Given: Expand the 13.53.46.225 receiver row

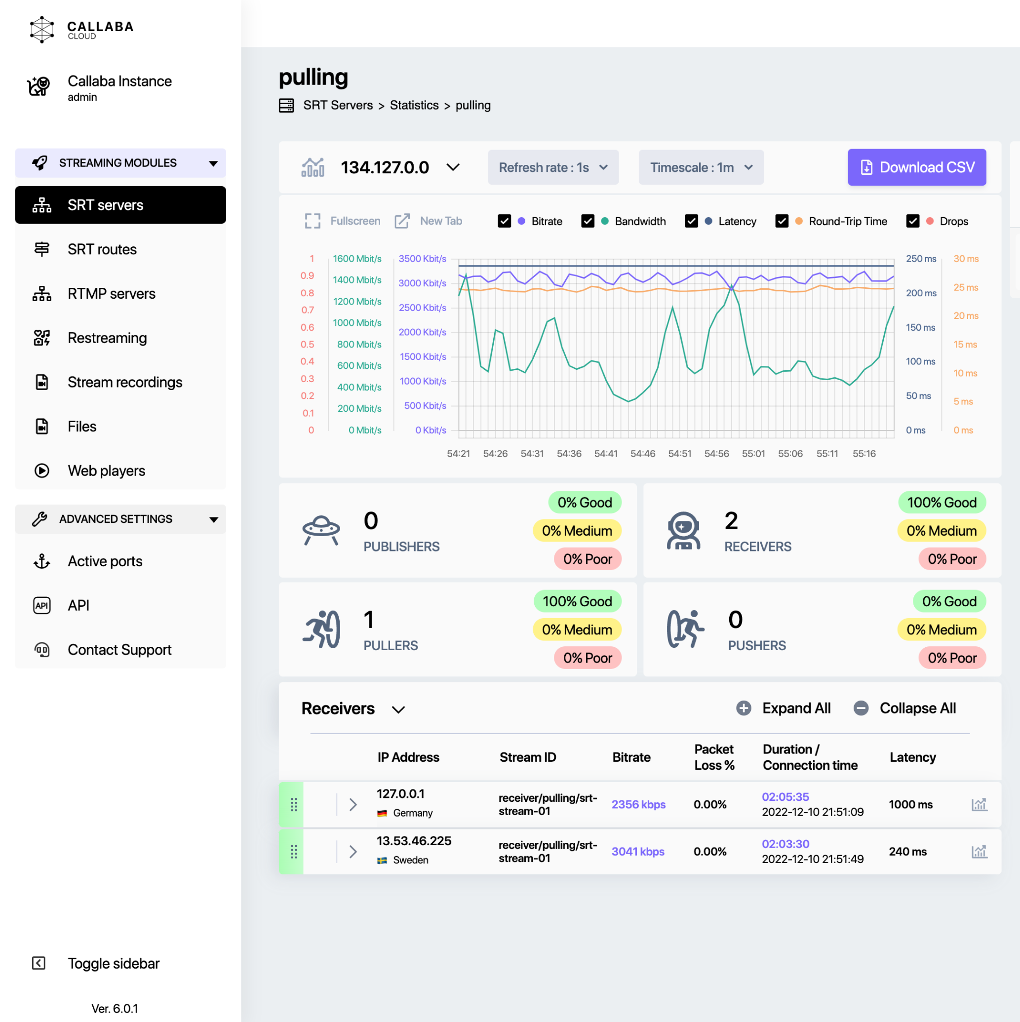Looking at the screenshot, I should pyautogui.click(x=353, y=852).
